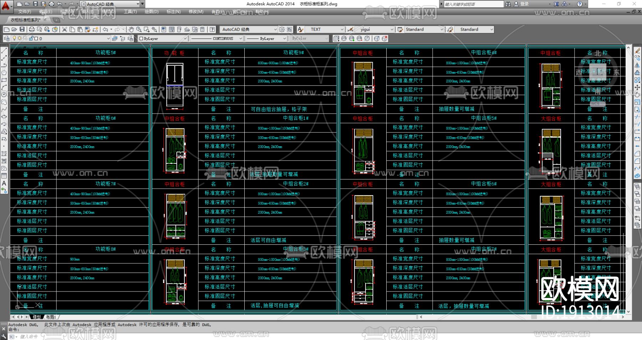Open the 绘图(D) menu
The width and height of the screenshot is (642, 340).
tap(152, 12)
